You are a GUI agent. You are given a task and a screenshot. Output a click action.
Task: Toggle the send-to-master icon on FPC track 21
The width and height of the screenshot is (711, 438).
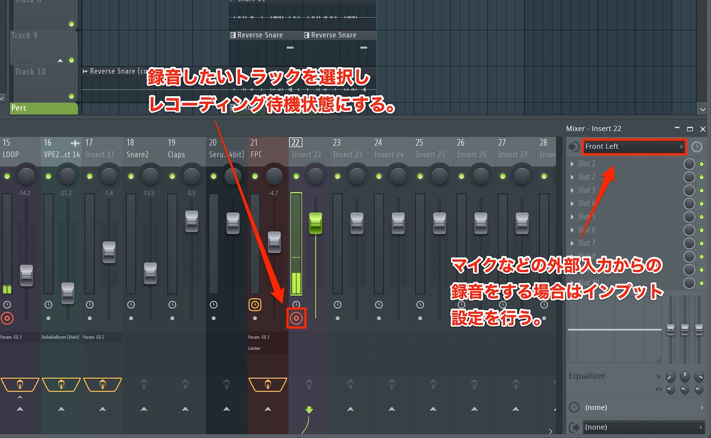[x=268, y=384]
